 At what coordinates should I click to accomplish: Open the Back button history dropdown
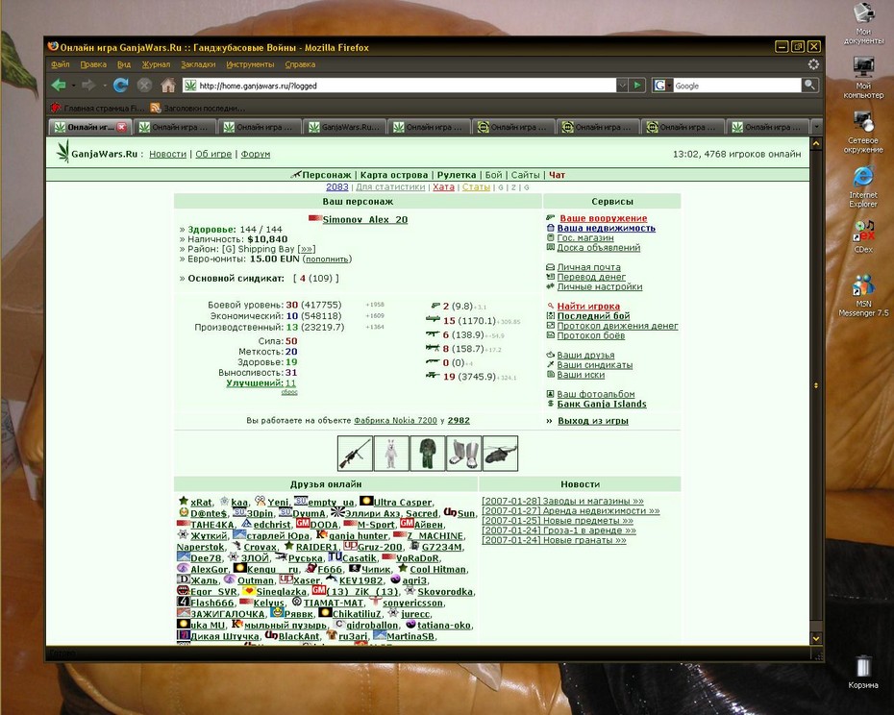pyautogui.click(x=74, y=86)
